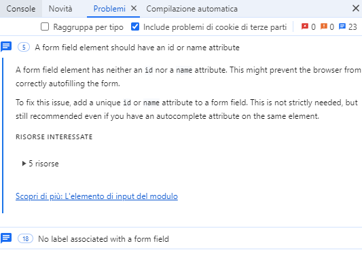This screenshot has height=271, width=362.
Task: Click the blue info issues counter icon
Action: pos(342,26)
